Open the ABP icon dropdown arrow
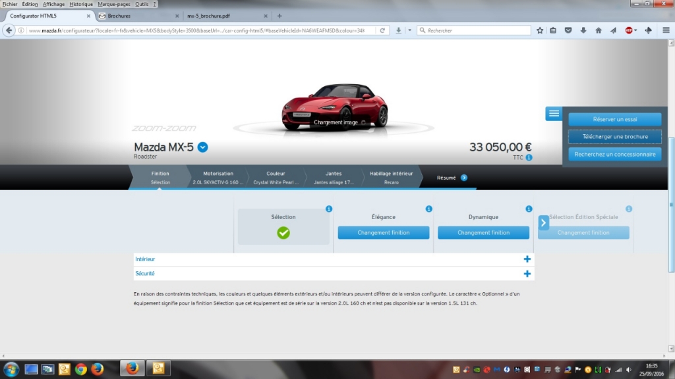 (636, 30)
